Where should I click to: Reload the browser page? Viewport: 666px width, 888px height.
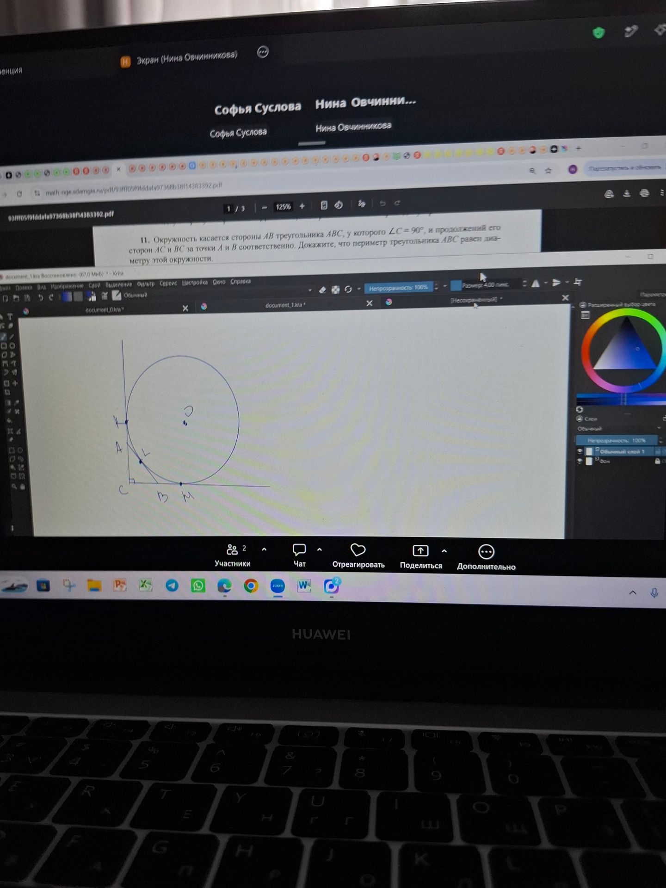click(x=19, y=194)
